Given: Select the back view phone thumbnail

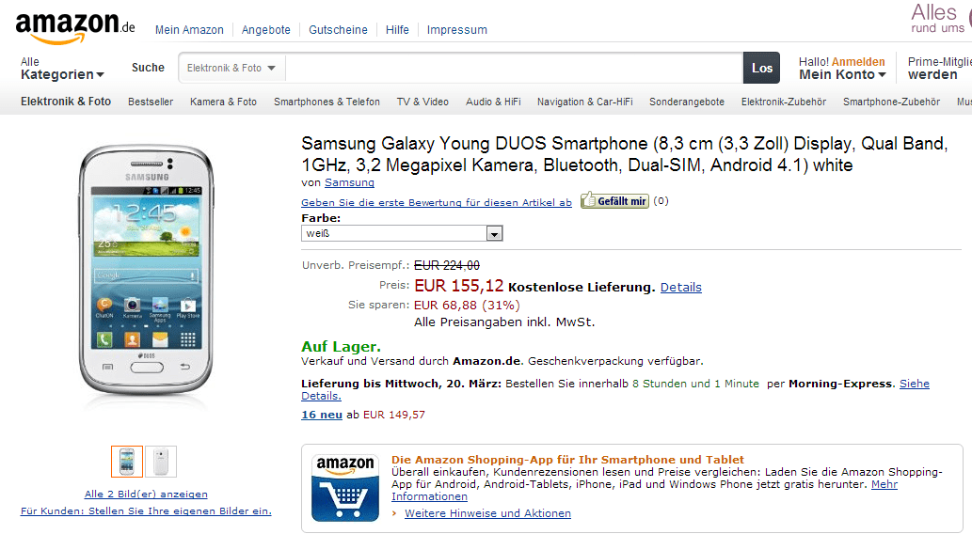Looking at the screenshot, I should [160, 462].
